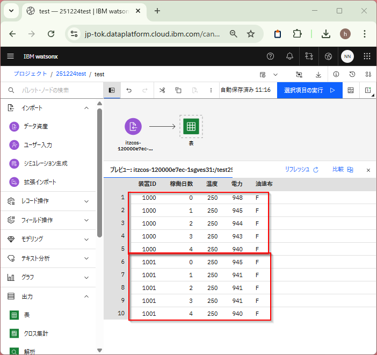Click the zoom magnifier icon in the address bar
This screenshot has height=355, width=377.
(x=233, y=34)
